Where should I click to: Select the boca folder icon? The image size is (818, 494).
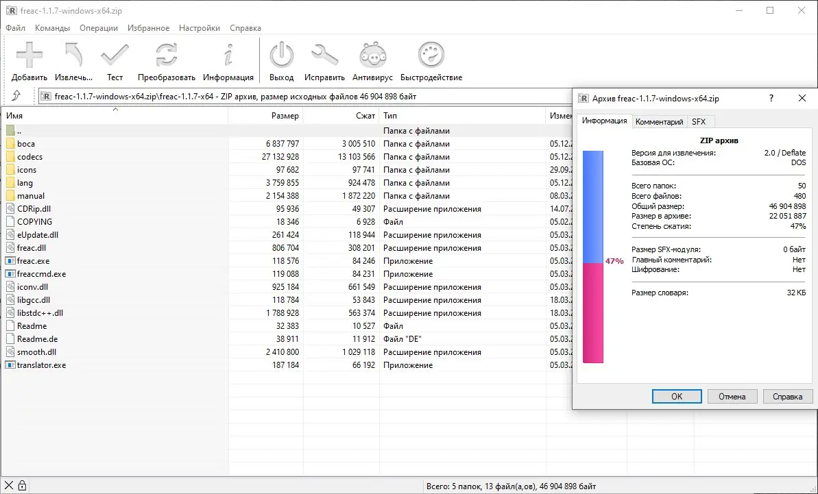click(10, 144)
